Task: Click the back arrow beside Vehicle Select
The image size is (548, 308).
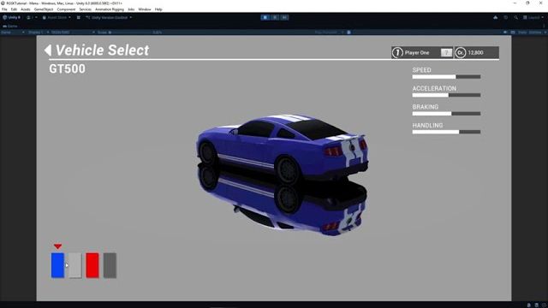Action: tap(48, 50)
